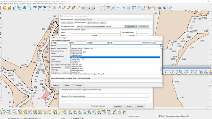Open the Правка menu
Screen dimensions: 212x119
[6, 4]
